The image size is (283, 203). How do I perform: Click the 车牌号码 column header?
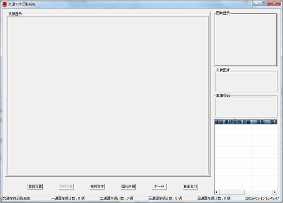pyautogui.click(x=233, y=122)
